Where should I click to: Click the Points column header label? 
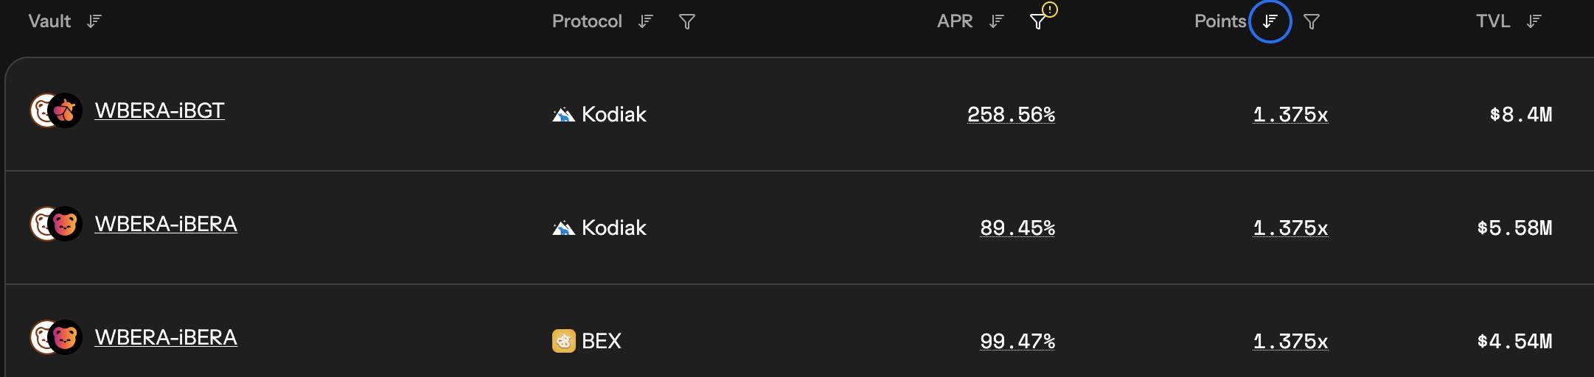1219,21
